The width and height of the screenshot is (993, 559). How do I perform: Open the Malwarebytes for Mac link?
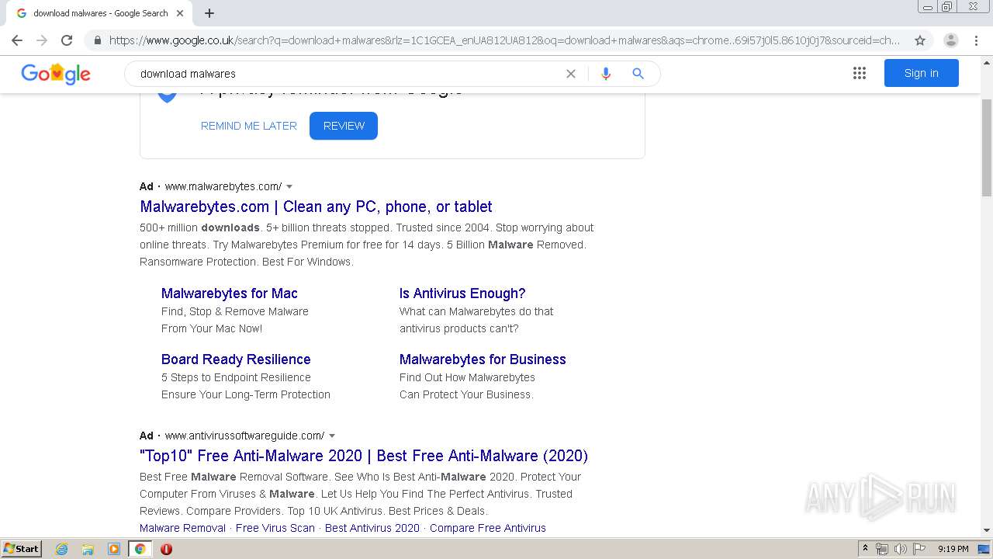pyautogui.click(x=230, y=293)
